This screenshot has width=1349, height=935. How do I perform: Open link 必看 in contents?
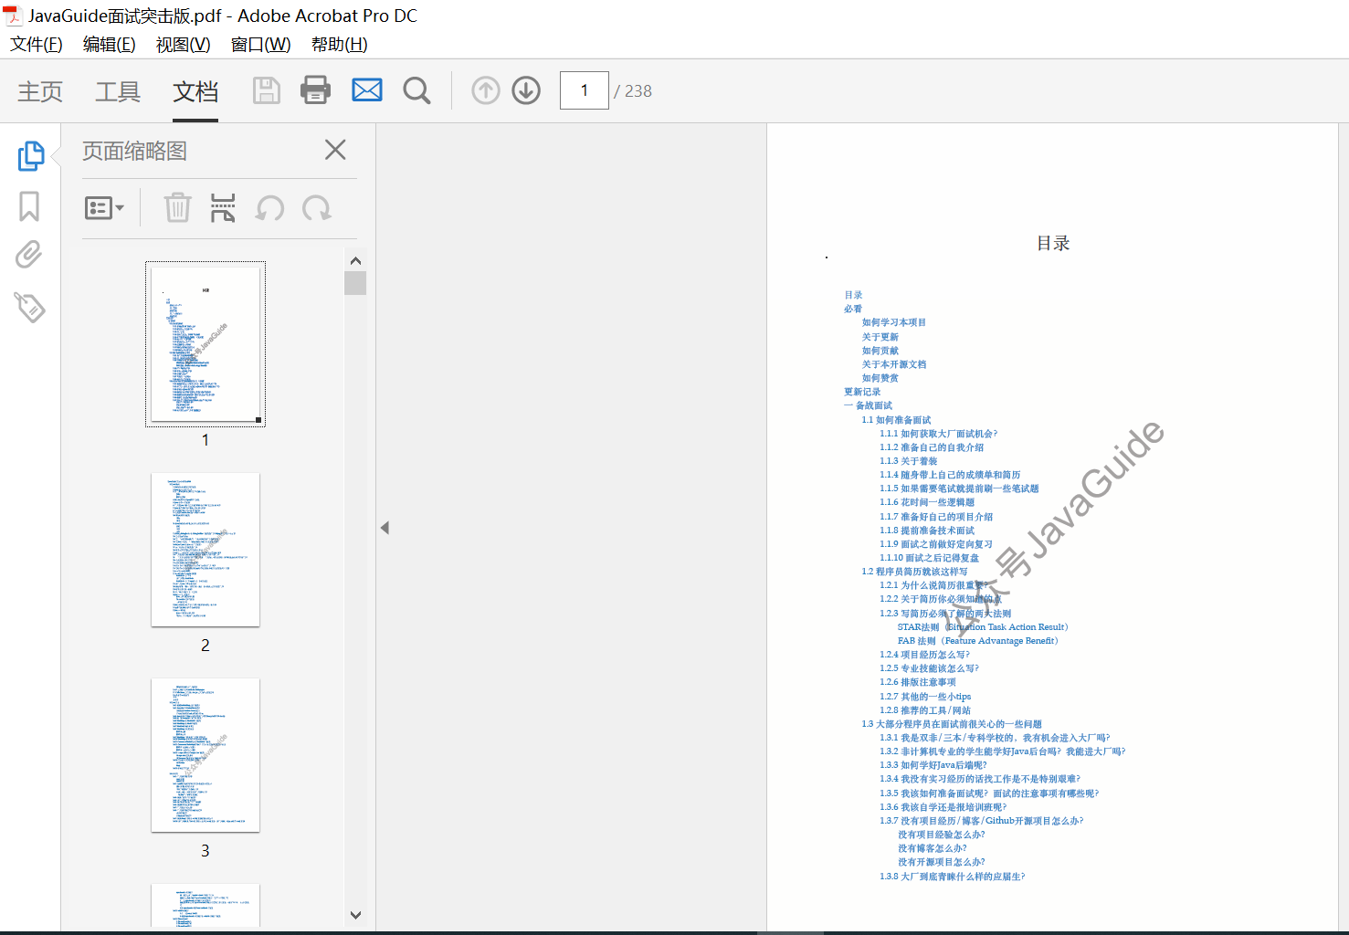tap(853, 309)
